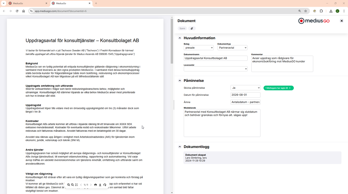This screenshot has width=348, height=194.
Task: Zoom in on the document viewer
Action: [x=69, y=185]
